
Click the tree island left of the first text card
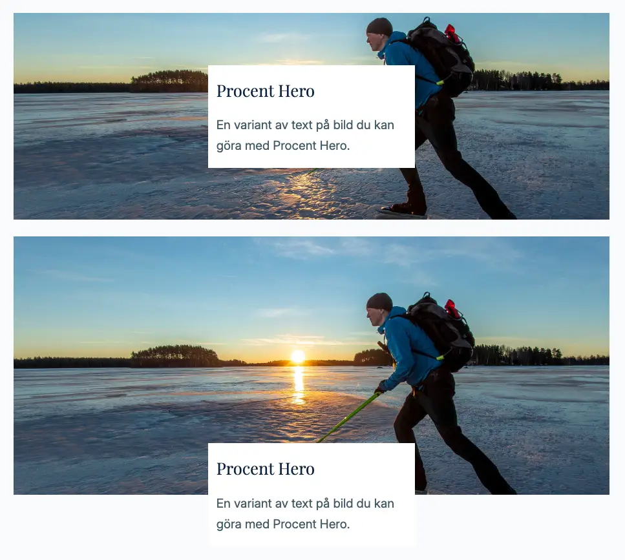tap(169, 81)
